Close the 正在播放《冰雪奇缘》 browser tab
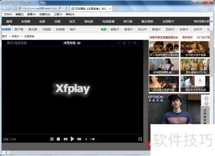This screenshot has width=215, height=156. pos(110,9)
